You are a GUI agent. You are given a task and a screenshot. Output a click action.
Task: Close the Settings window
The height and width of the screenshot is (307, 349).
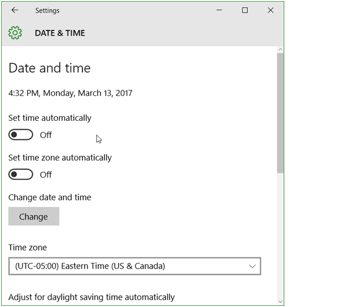pos(271,10)
